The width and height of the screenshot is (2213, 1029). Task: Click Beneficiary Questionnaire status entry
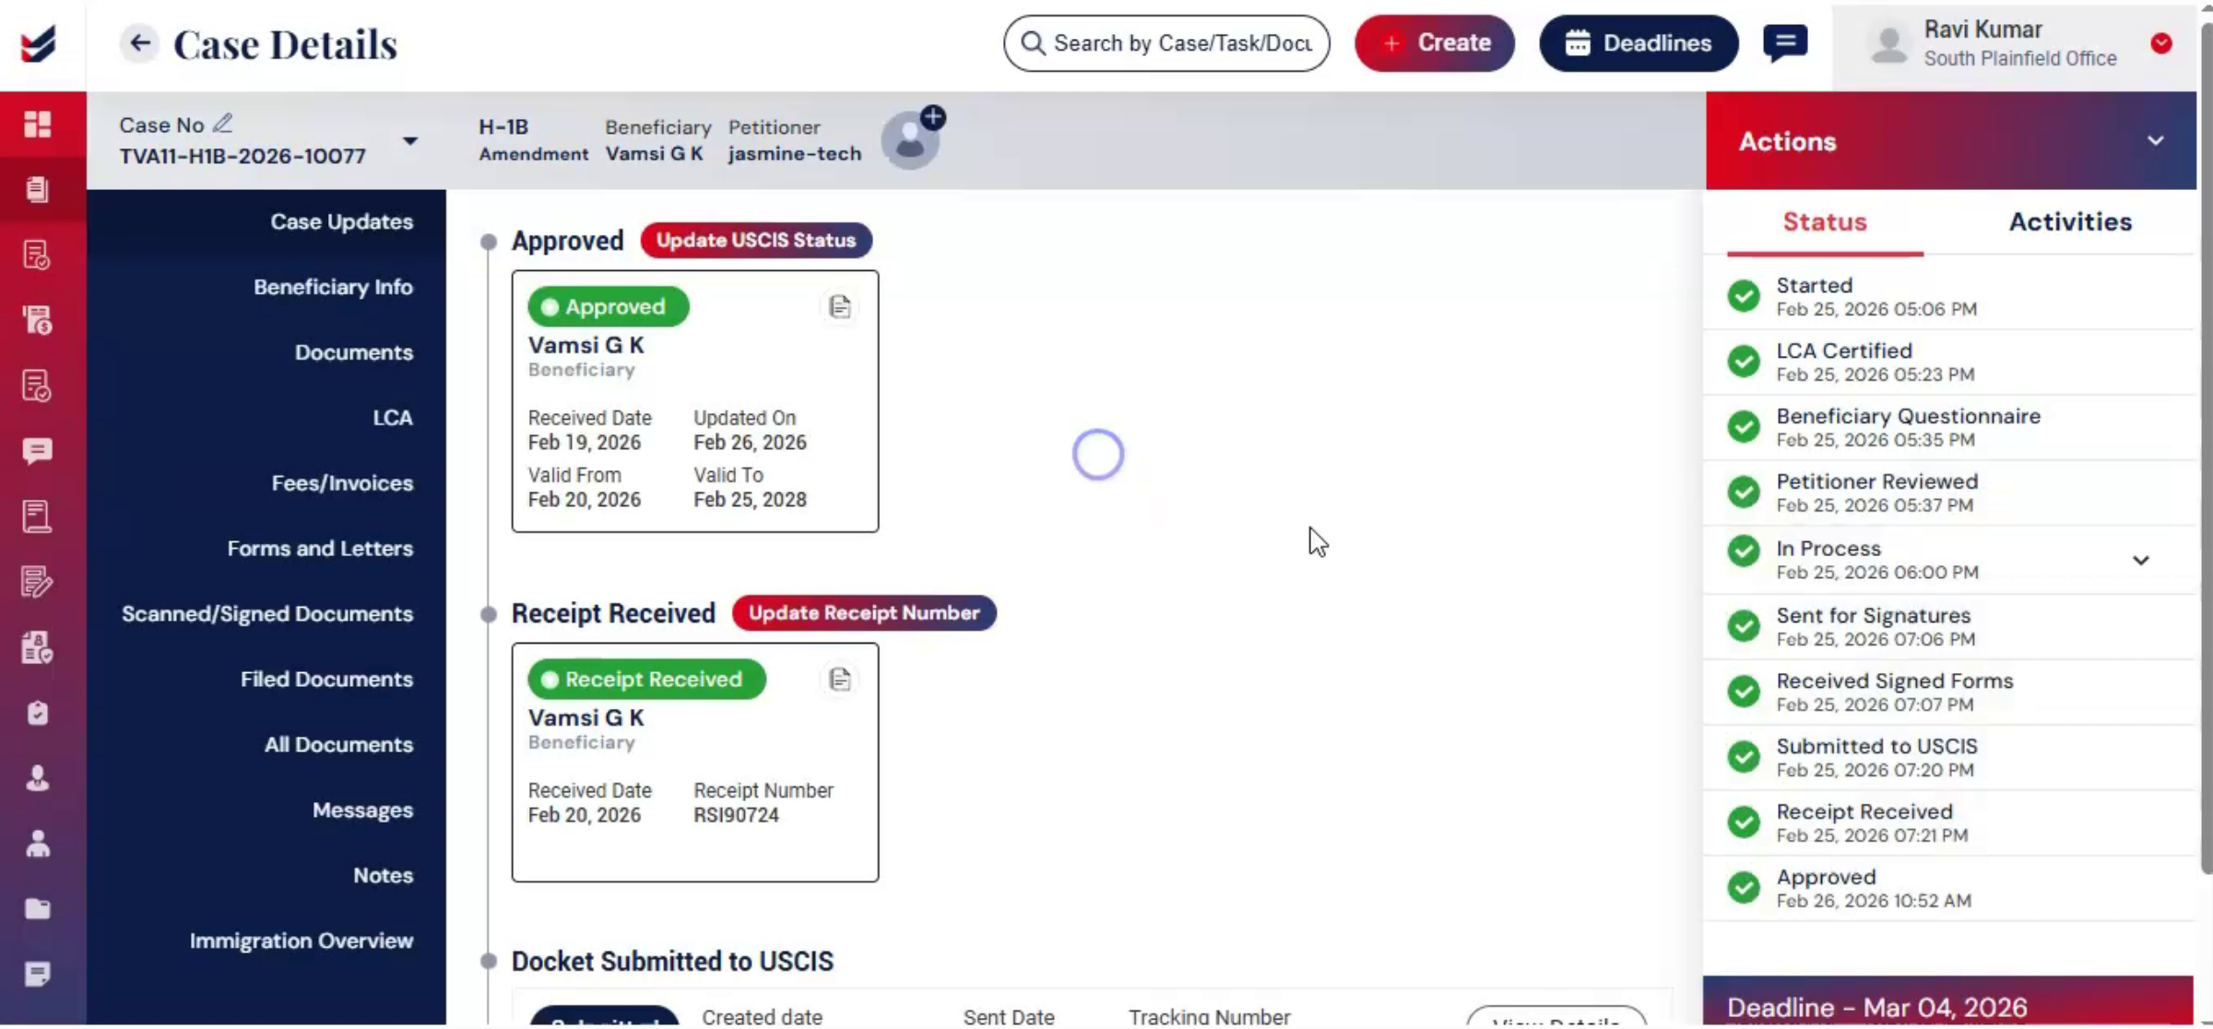point(1947,428)
